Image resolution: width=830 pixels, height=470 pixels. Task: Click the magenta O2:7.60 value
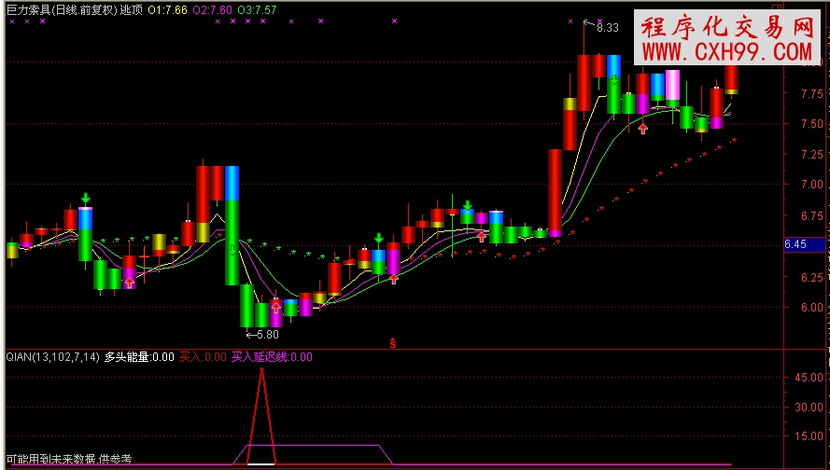click(212, 8)
